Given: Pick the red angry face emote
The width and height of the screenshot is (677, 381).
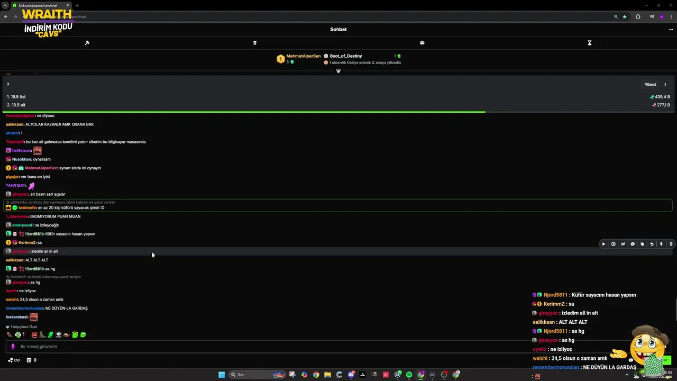Looking at the screenshot, I should (x=34, y=334).
